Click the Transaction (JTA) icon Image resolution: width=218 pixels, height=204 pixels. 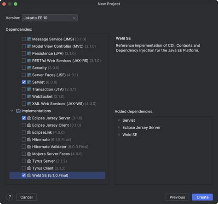point(29,89)
